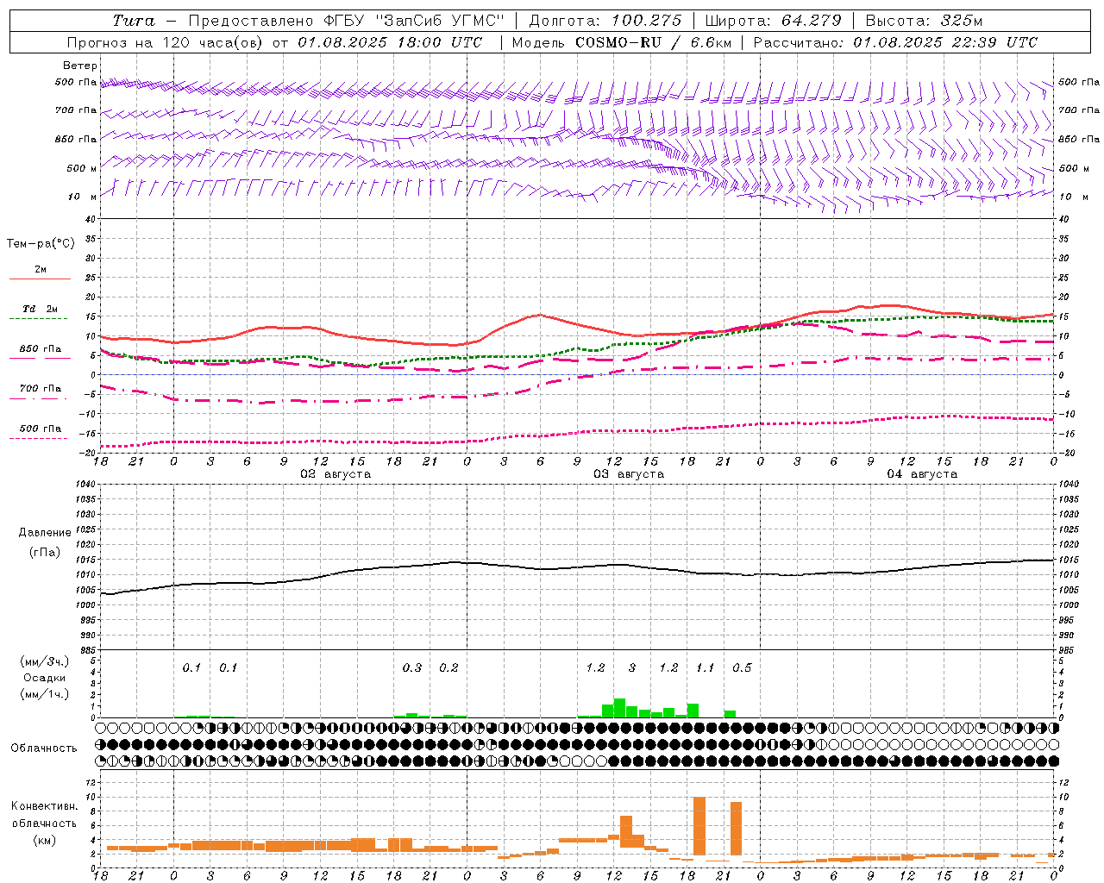
Task: Select the "Долгота: 100.275" header field
Action: point(605,21)
